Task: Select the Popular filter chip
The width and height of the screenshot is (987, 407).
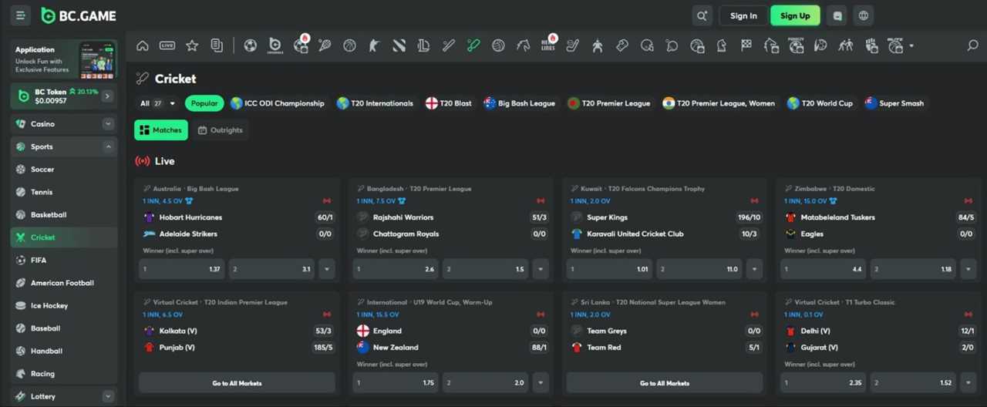Action: pyautogui.click(x=204, y=103)
